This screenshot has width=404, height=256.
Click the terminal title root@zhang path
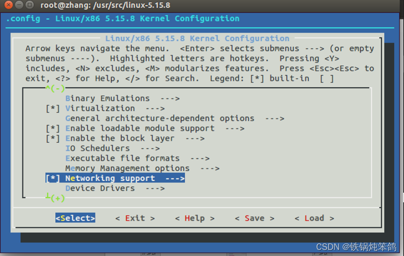click(106, 5)
